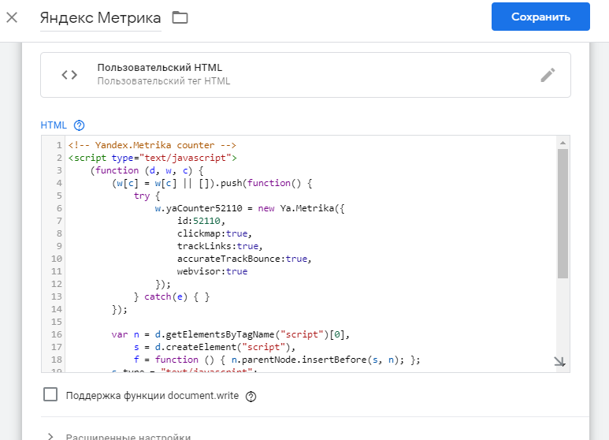Click the Пользовательский HTML code brackets icon

(x=69, y=75)
